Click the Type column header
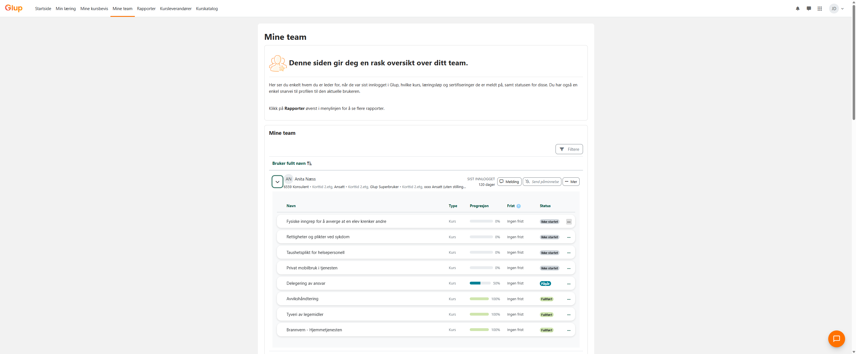Screen dimensions: 856x354 [x=453, y=206]
